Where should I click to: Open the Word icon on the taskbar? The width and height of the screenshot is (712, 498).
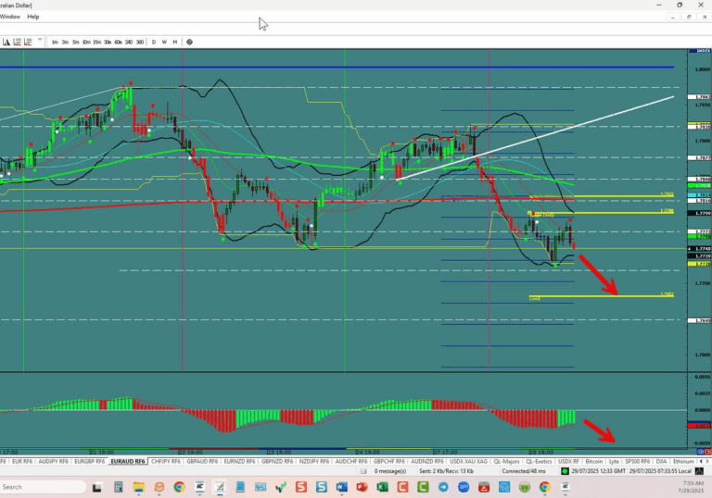click(x=342, y=487)
